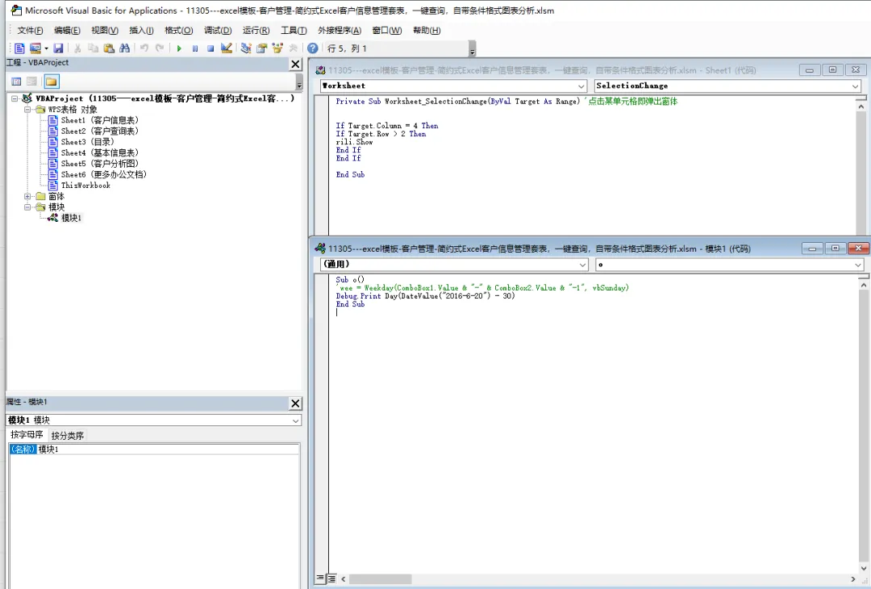
Task: Open the 格式(O) menu
Action: pos(179,31)
